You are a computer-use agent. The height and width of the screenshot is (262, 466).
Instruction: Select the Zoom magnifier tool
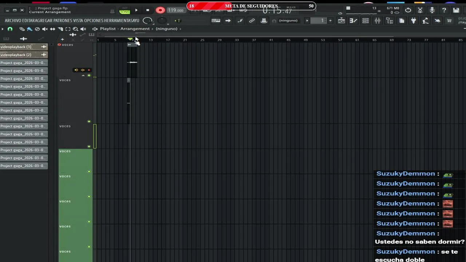[x=75, y=29]
